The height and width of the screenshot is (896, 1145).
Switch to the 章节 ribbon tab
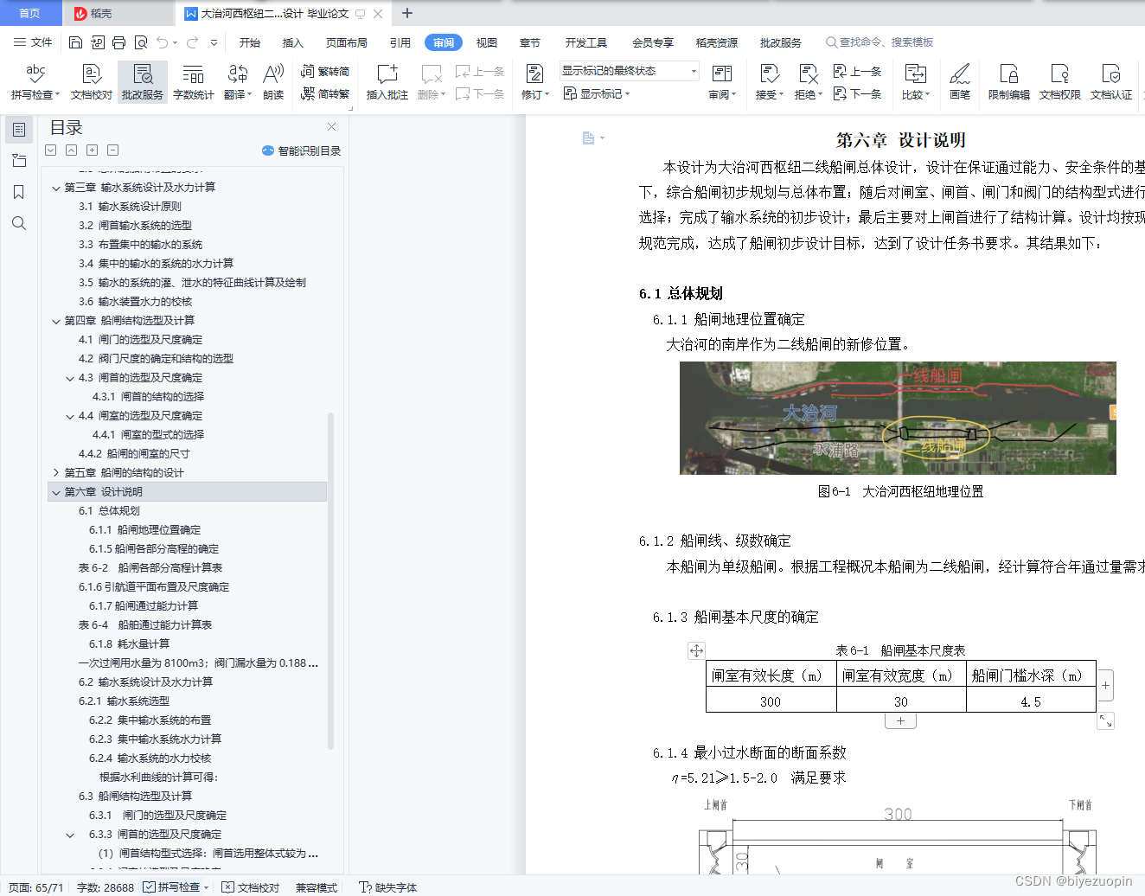(x=530, y=42)
